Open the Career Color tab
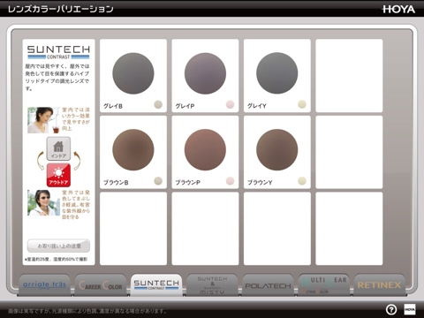 pos(101,284)
